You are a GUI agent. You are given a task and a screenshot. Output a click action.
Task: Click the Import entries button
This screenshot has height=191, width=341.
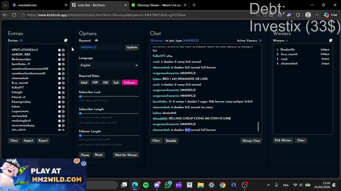coord(28,141)
